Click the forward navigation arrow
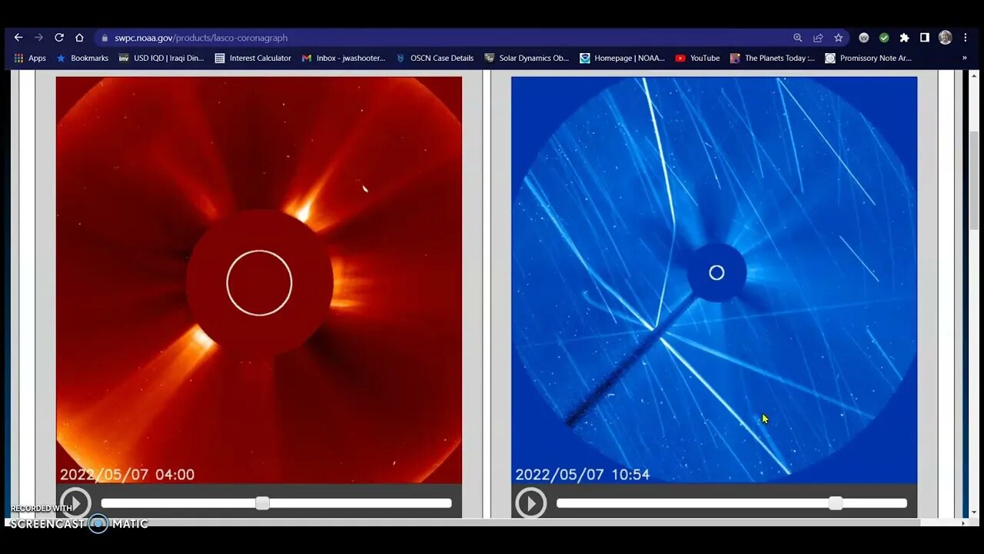Image resolution: width=984 pixels, height=554 pixels. point(38,38)
